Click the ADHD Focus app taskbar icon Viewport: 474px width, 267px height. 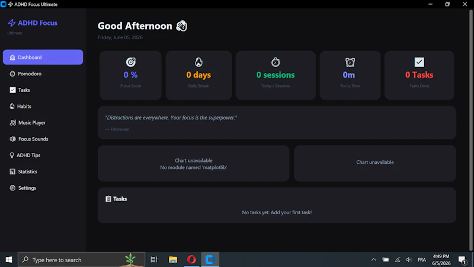(x=210, y=260)
